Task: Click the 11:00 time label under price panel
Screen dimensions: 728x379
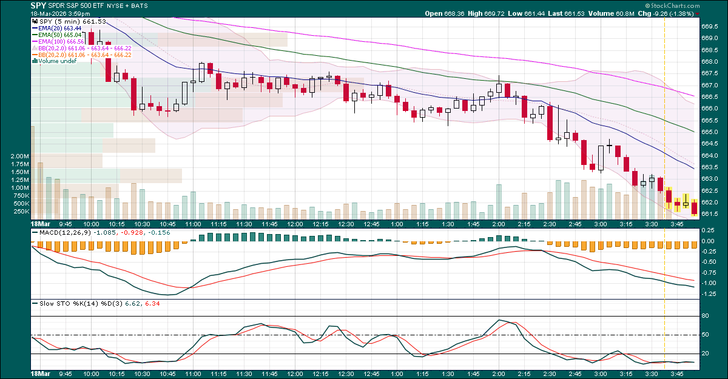Action: tap(194, 224)
